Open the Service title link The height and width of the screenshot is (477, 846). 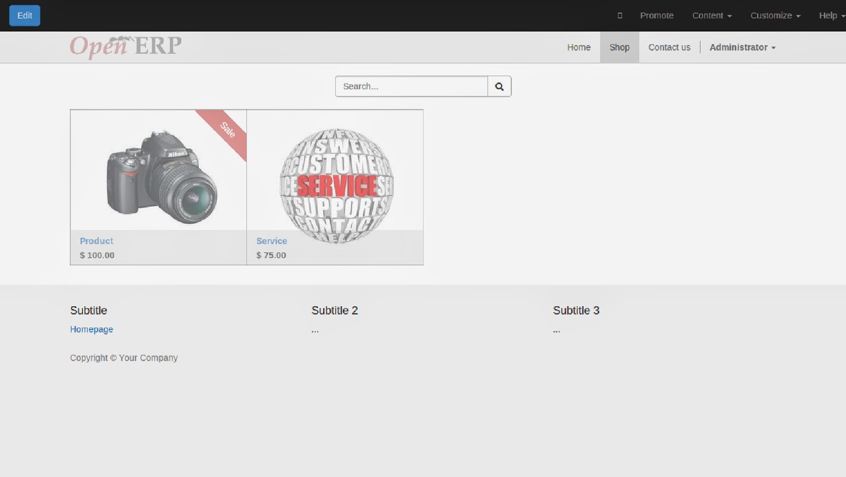click(272, 241)
